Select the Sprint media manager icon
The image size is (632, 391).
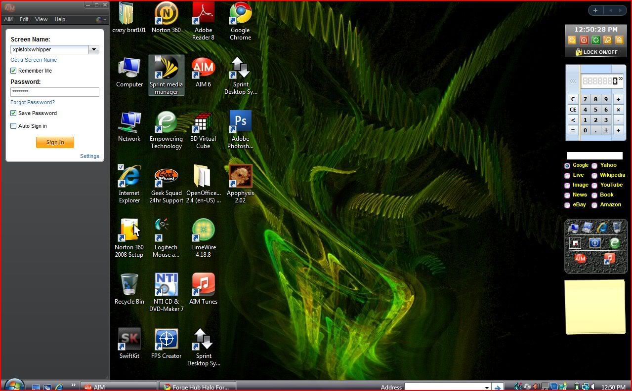166,75
